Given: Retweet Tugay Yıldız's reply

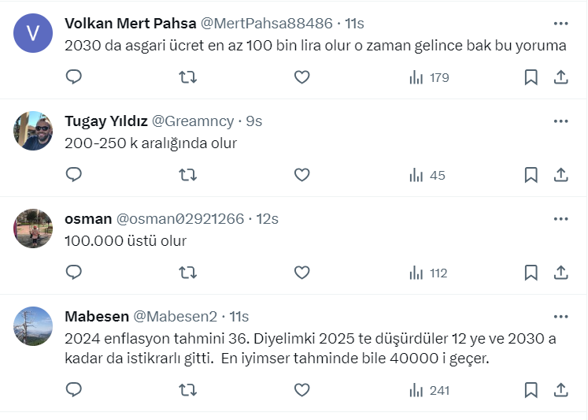Looking at the screenshot, I should point(188,175).
